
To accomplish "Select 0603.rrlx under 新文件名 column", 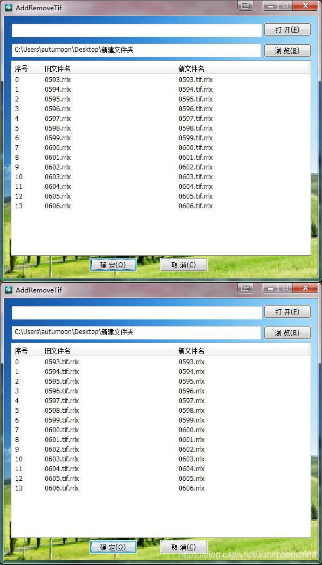I will 191,459.
